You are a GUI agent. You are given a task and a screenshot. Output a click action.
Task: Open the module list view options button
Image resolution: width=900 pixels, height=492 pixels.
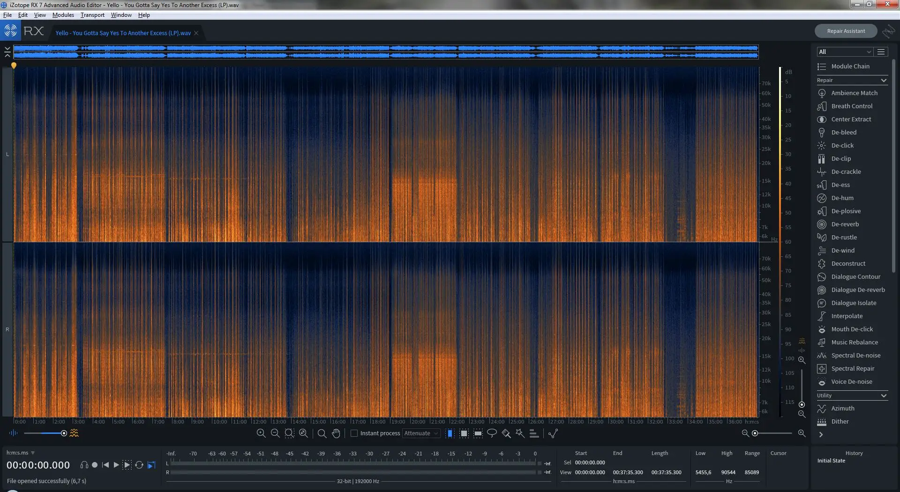tap(881, 52)
